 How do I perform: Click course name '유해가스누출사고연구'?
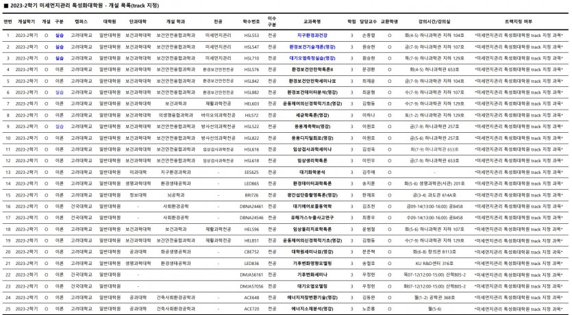pos(312,218)
